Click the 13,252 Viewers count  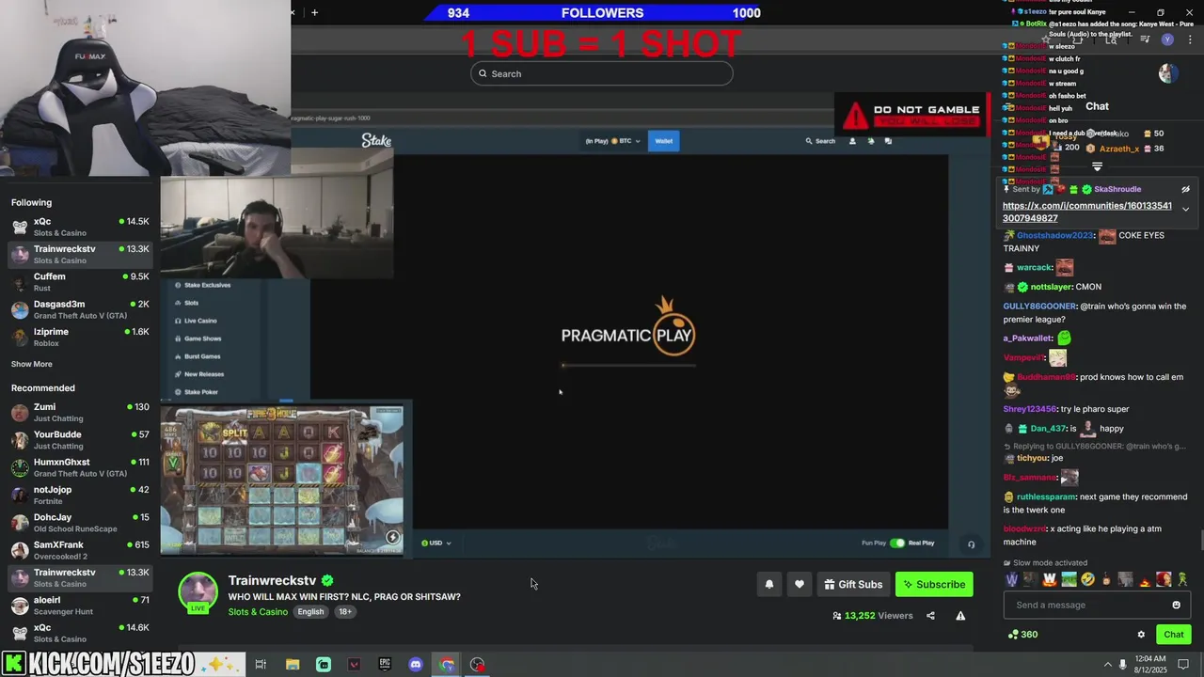pos(872,616)
